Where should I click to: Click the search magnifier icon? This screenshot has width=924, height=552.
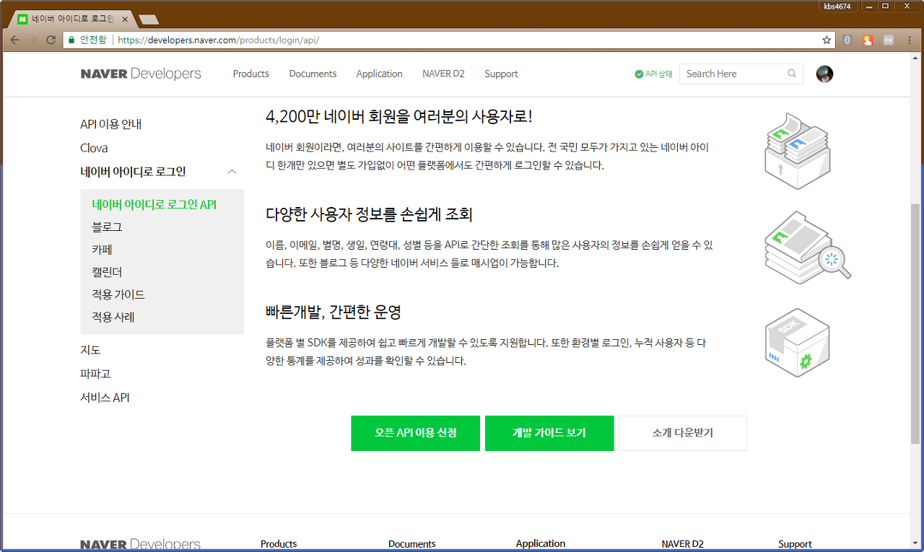pos(792,74)
